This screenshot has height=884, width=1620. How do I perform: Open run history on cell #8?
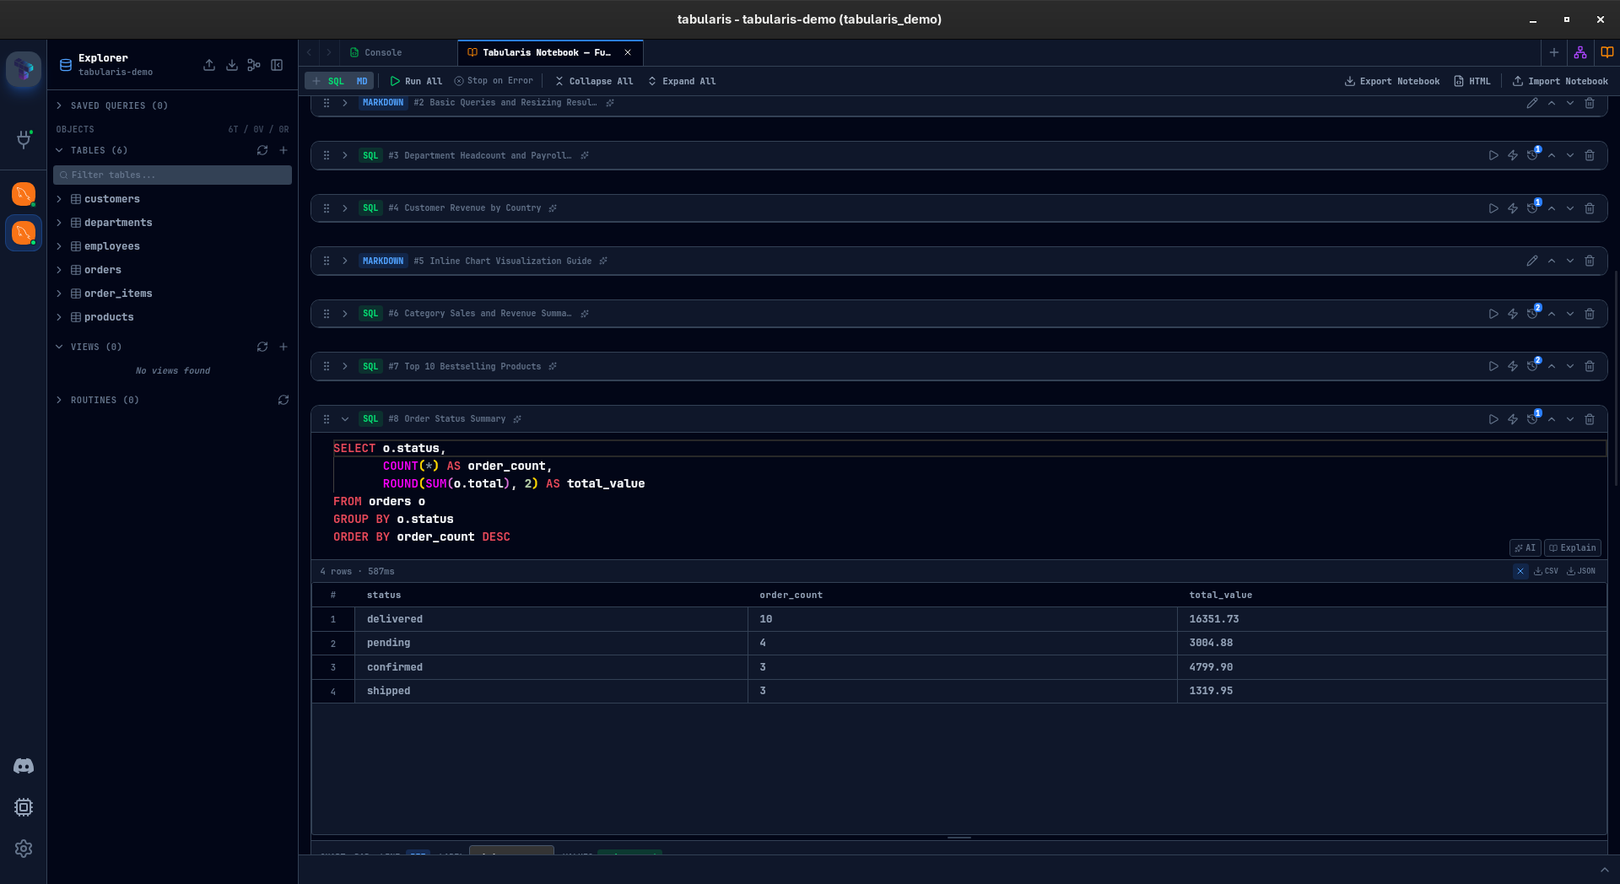click(1532, 419)
